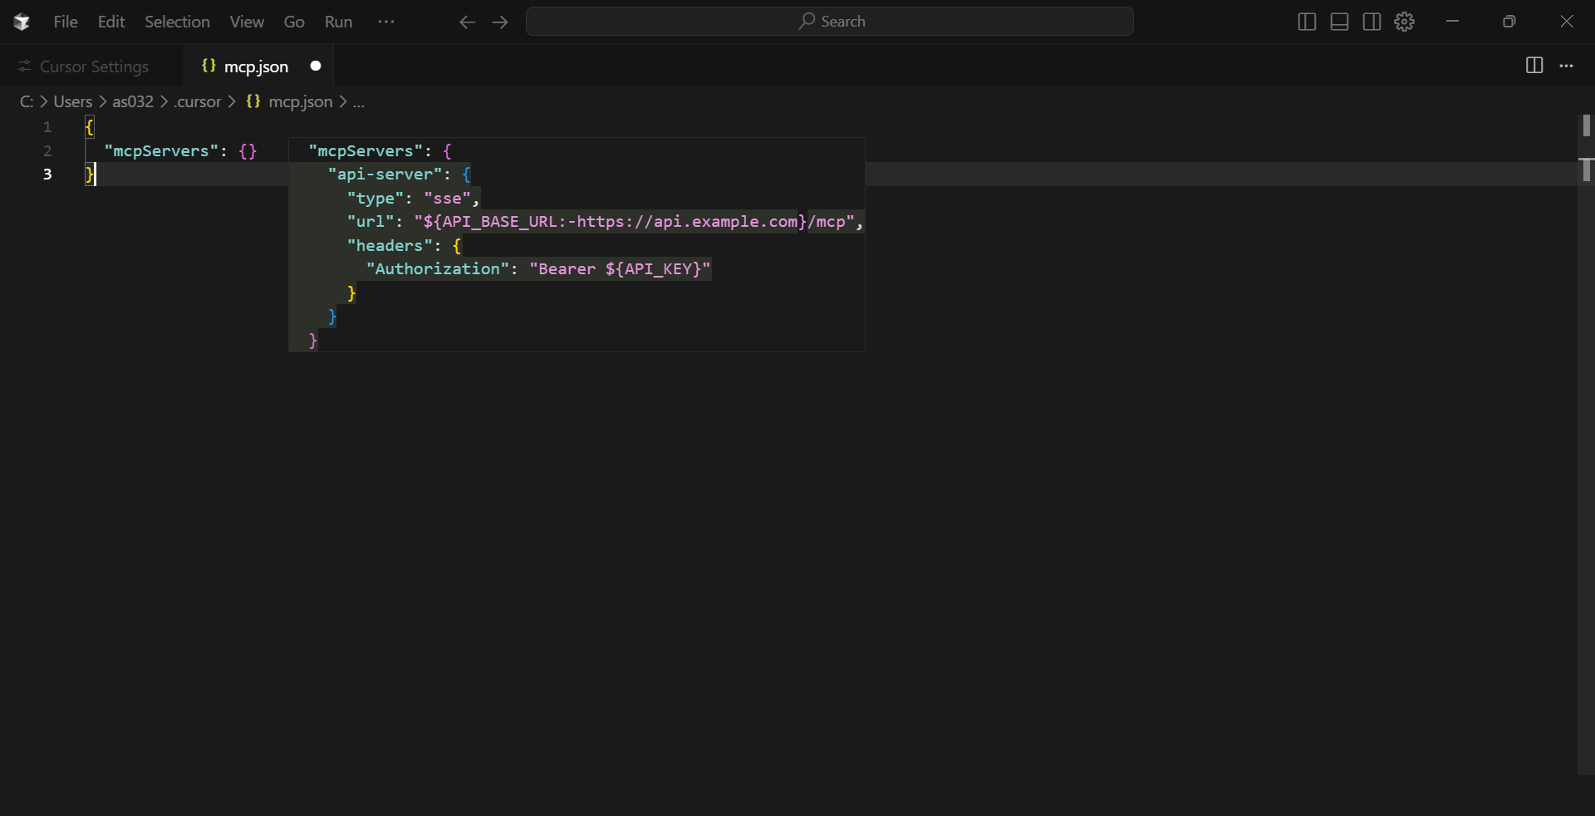
Task: Open the File menu
Action: 66,22
